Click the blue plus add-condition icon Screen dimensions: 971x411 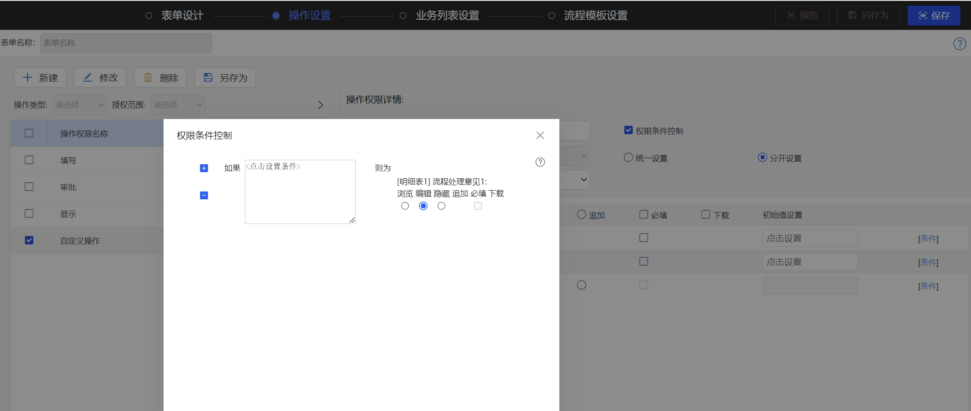[x=204, y=168]
